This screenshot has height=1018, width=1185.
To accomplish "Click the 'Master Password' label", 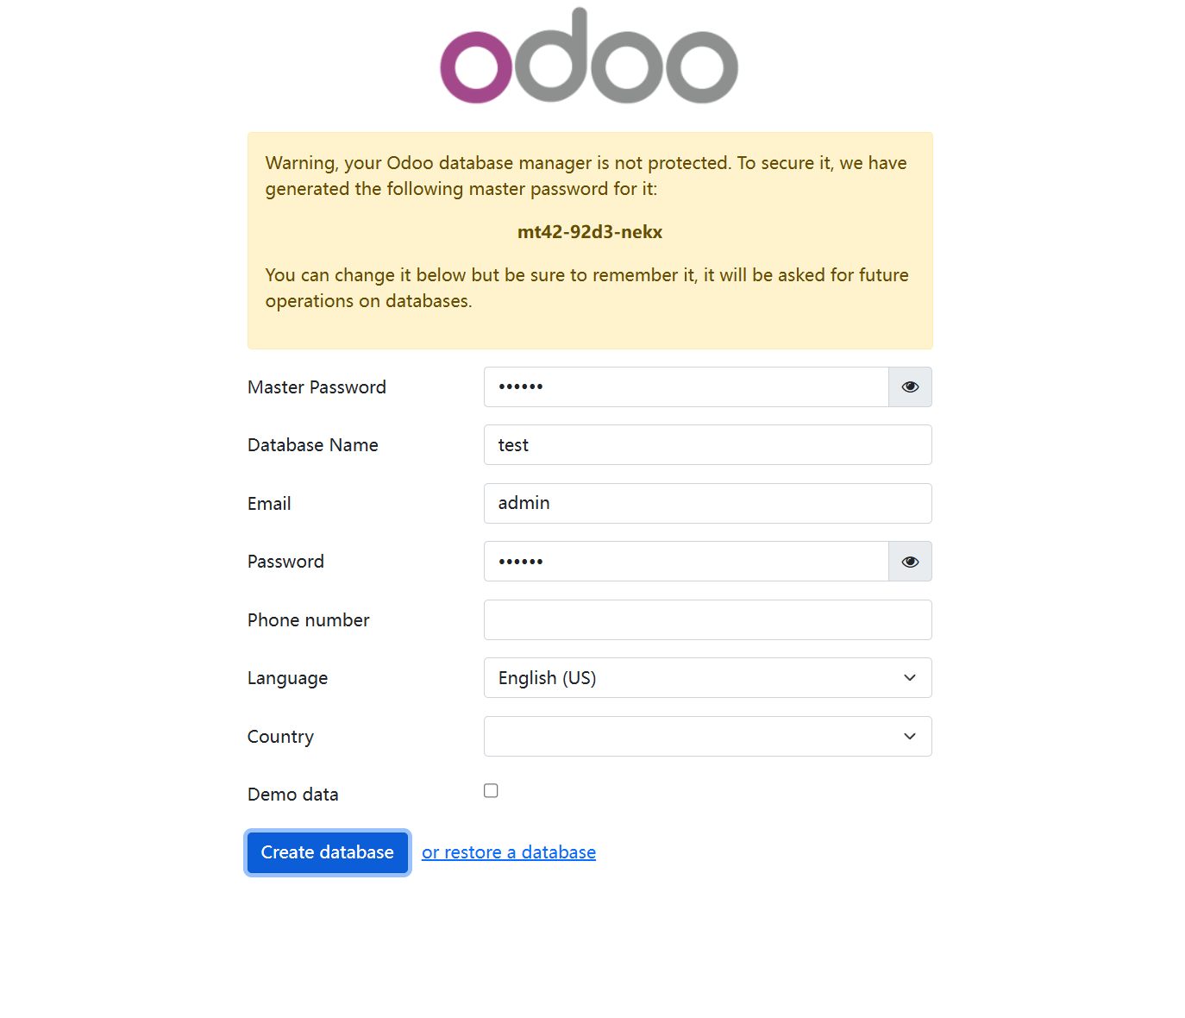I will [x=317, y=386].
